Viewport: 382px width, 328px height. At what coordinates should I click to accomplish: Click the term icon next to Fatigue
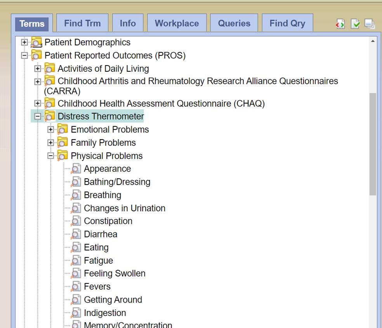click(76, 261)
